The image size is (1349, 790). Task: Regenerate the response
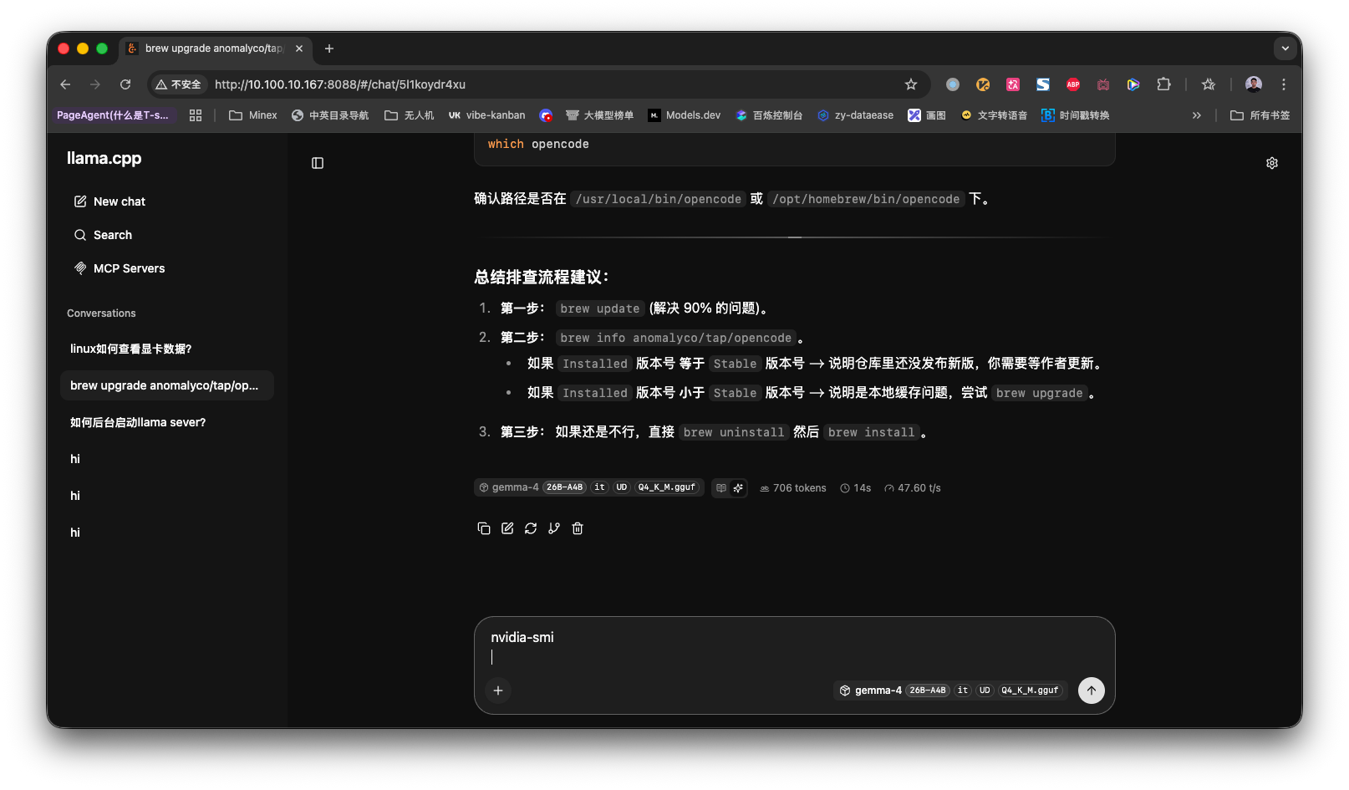pyautogui.click(x=531, y=528)
